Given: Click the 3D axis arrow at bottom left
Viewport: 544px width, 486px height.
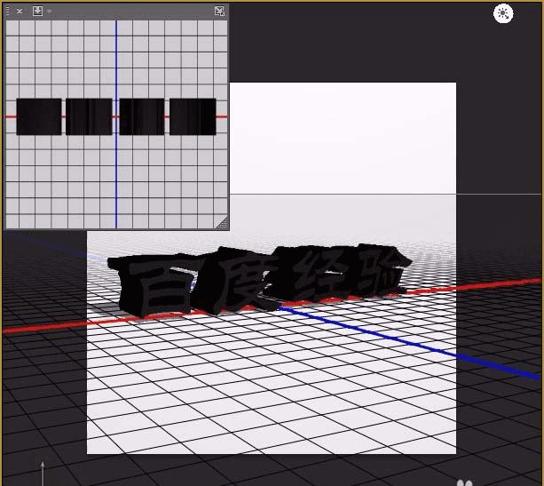Looking at the screenshot, I should tap(43, 474).
